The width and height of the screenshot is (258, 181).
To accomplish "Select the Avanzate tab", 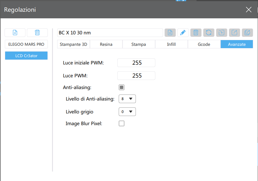I will tap(237, 44).
